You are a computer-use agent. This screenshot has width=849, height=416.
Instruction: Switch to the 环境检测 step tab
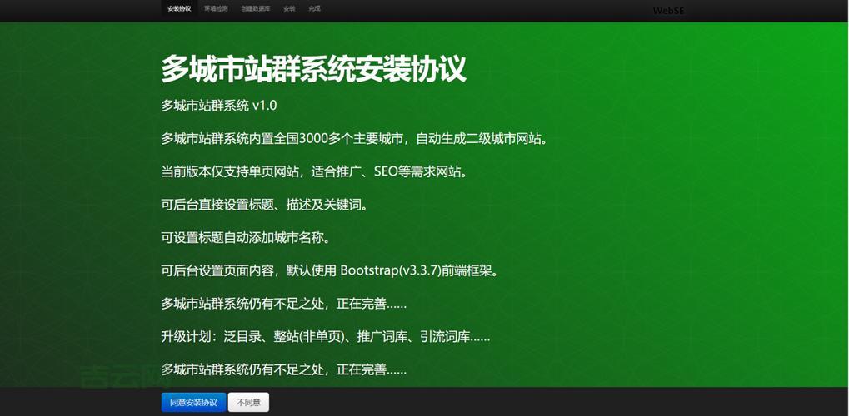pyautogui.click(x=216, y=9)
